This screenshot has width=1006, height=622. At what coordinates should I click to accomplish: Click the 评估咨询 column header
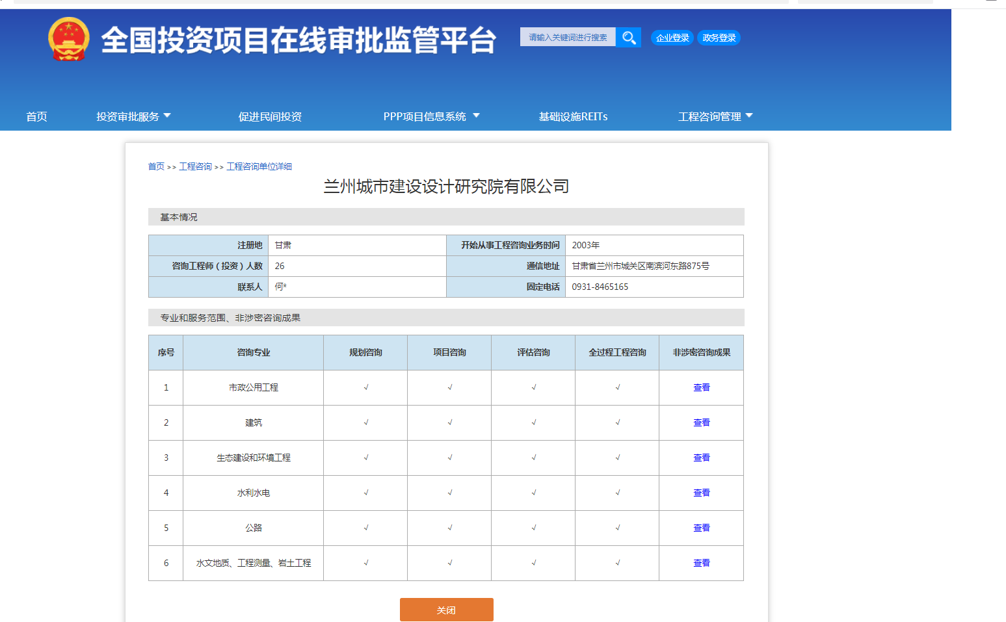click(x=533, y=352)
